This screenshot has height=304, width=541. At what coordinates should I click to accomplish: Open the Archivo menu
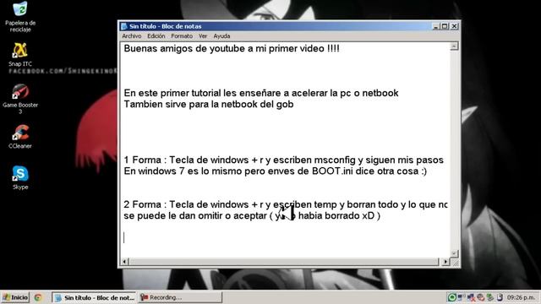tap(132, 35)
